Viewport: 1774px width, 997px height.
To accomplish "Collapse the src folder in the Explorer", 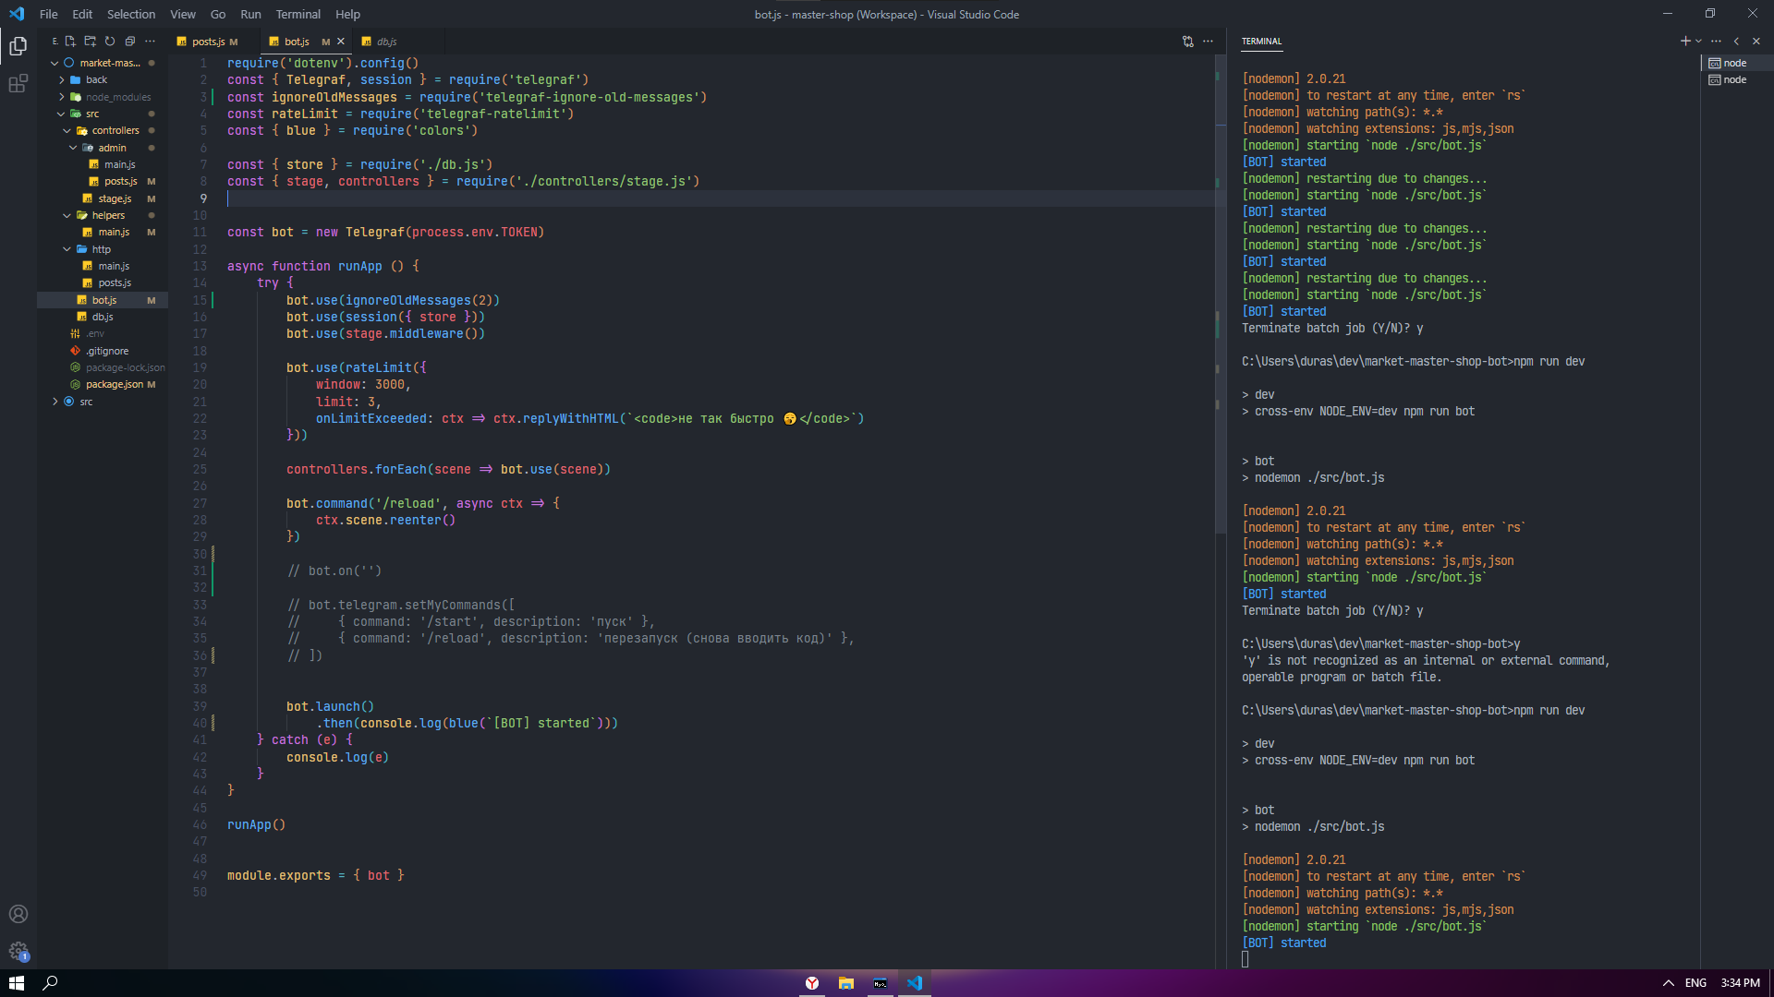I will [62, 113].
